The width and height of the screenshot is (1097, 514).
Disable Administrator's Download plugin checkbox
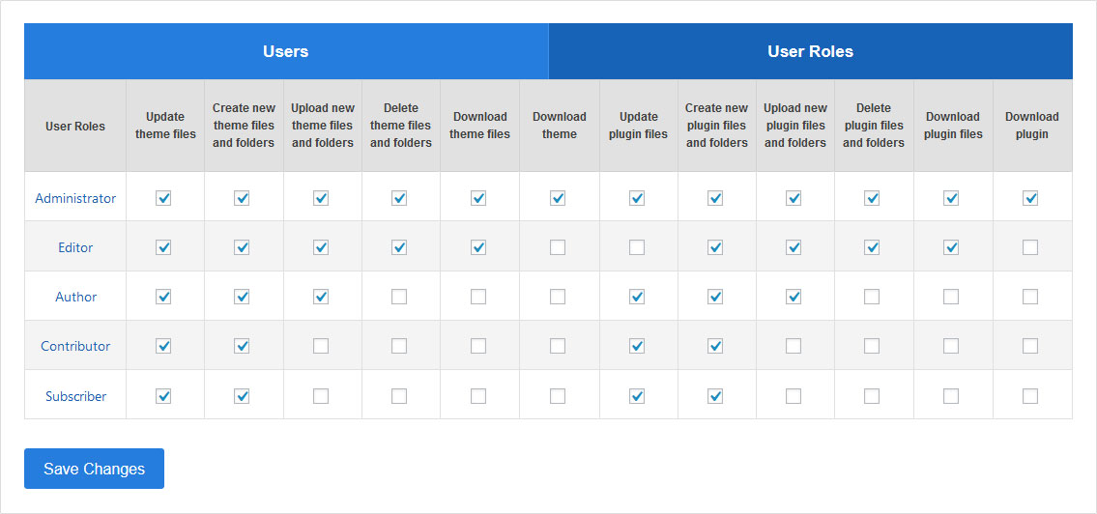(1030, 198)
